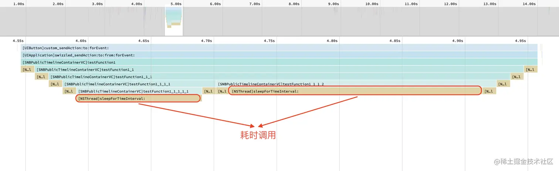Select the testFunction1_1_1_1_1 flame slice

139,91
